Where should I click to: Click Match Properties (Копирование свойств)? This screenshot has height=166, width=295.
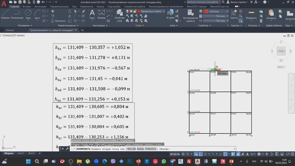(x=190, y=15)
